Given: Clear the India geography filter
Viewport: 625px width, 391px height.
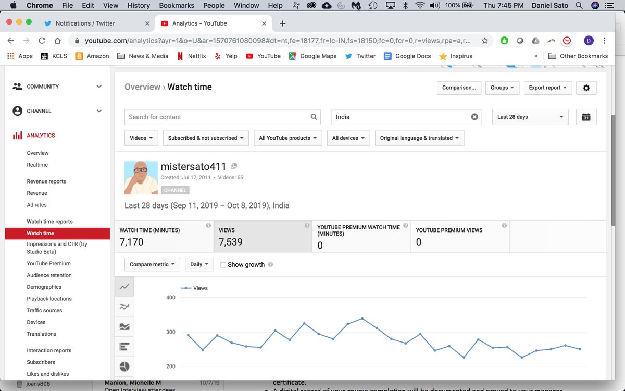Looking at the screenshot, I should (x=474, y=117).
